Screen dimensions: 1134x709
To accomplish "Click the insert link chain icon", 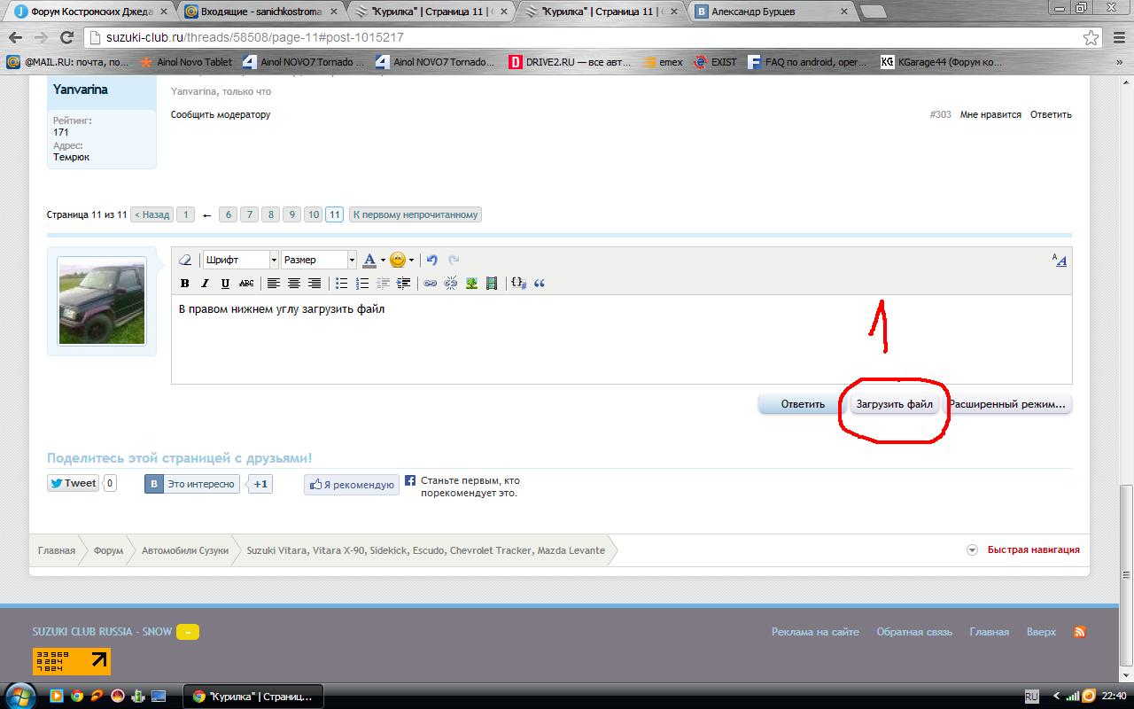I will pyautogui.click(x=430, y=284).
